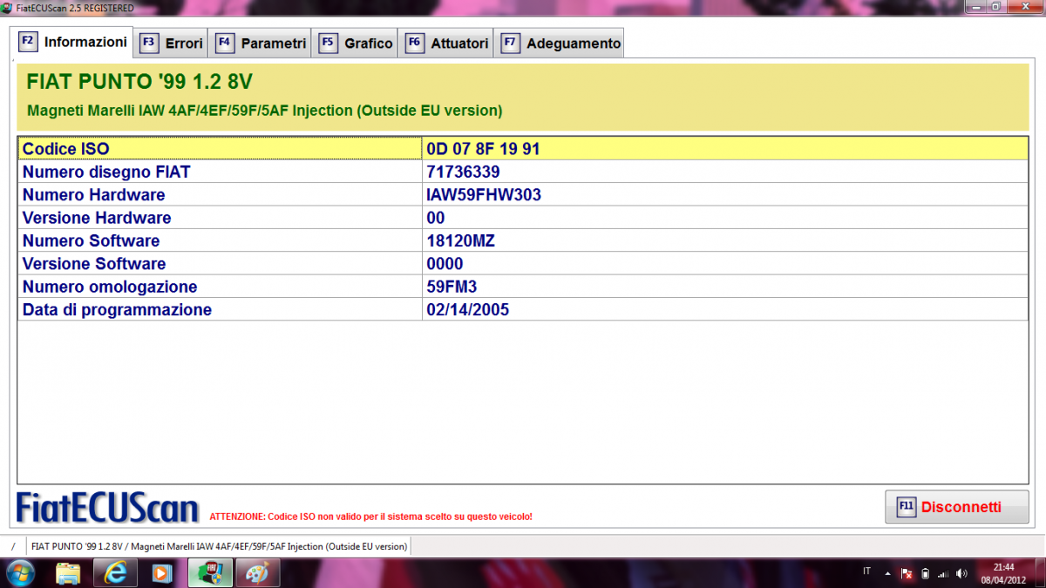Click the FiatECUScan taskbar icon

[210, 573]
